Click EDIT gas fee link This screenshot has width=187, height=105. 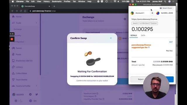pyautogui.click(x=171, y=42)
